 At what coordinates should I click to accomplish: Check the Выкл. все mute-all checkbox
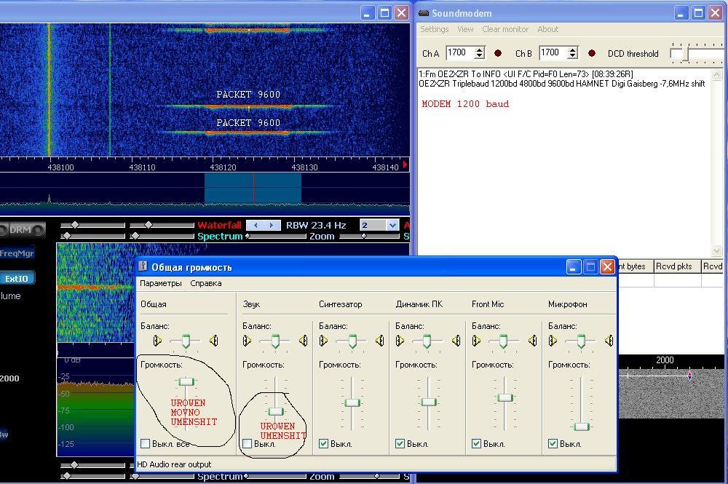[x=146, y=443]
